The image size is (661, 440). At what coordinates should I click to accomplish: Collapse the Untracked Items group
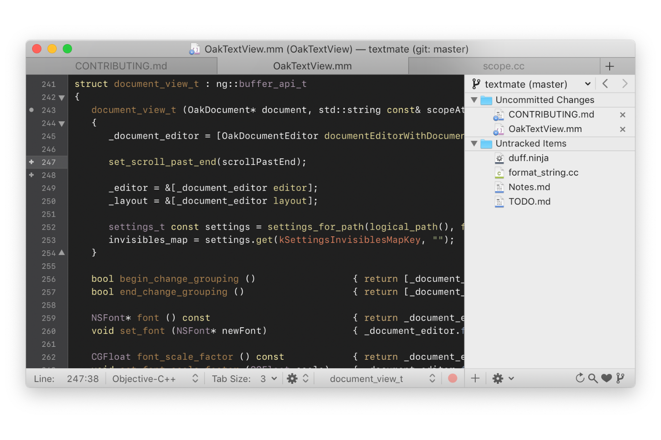pyautogui.click(x=474, y=144)
